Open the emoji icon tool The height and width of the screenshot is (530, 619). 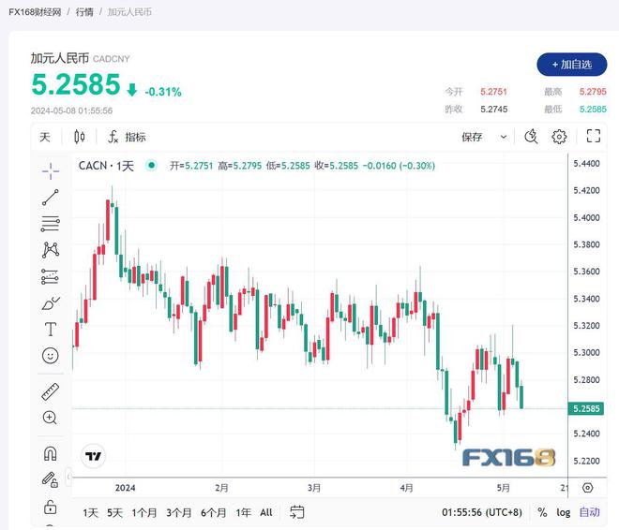pyautogui.click(x=51, y=356)
